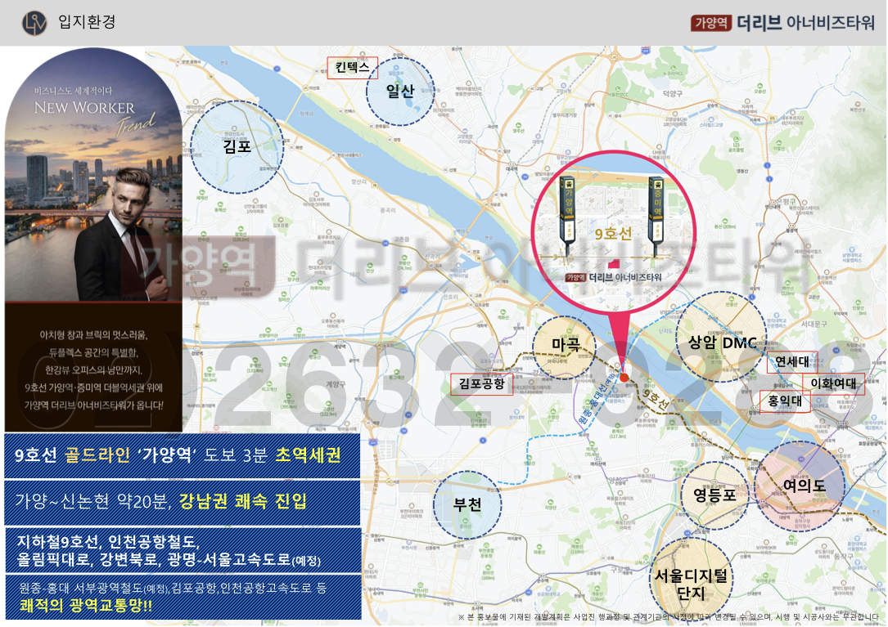
Task: Click the 이화여대 label box
Action: pos(833,383)
